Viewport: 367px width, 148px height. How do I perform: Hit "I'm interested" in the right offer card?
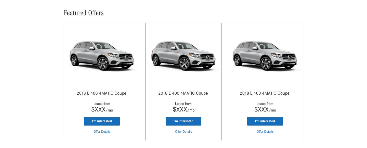(265, 121)
